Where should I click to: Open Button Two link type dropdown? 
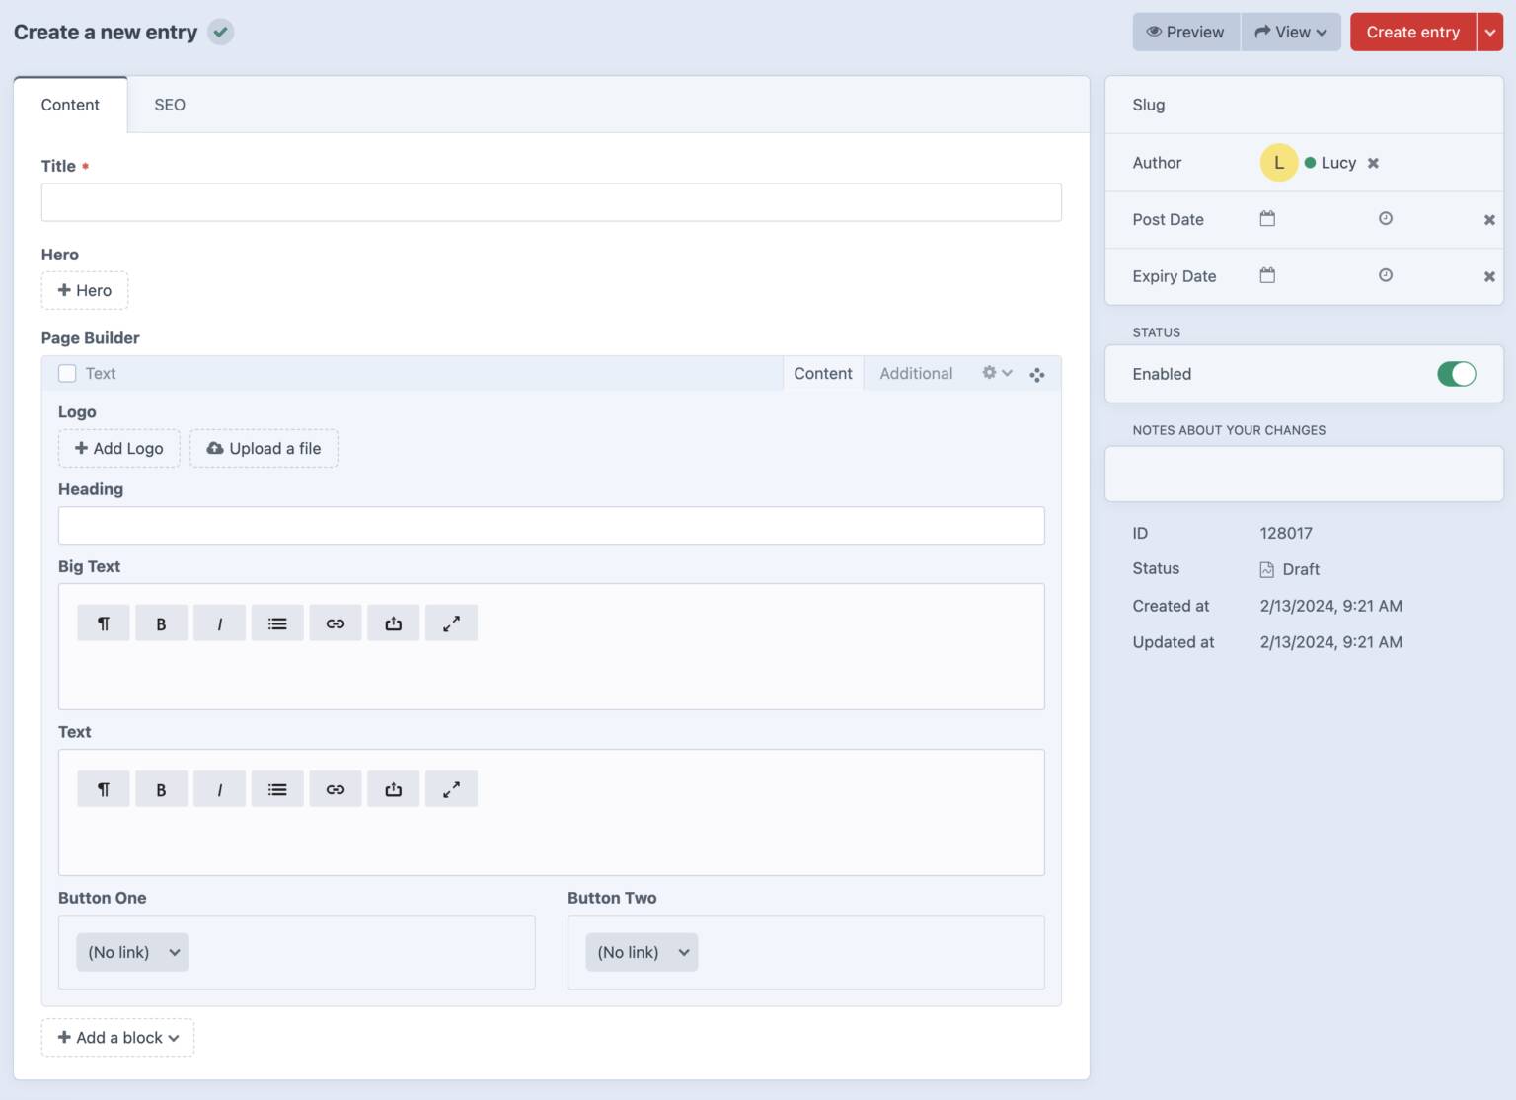point(642,952)
